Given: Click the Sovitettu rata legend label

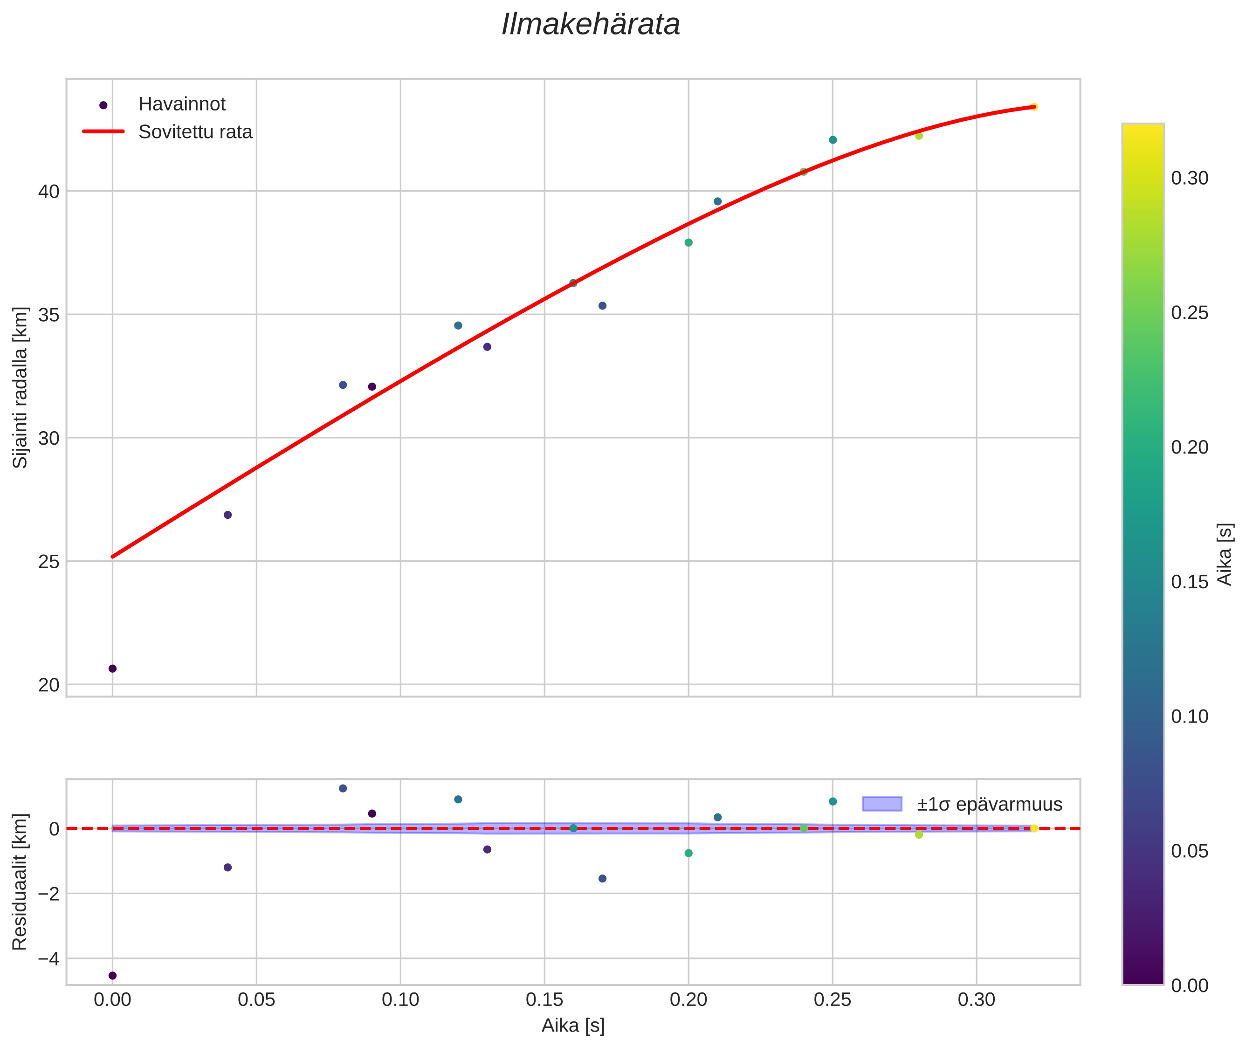Looking at the screenshot, I should pyautogui.click(x=195, y=132).
